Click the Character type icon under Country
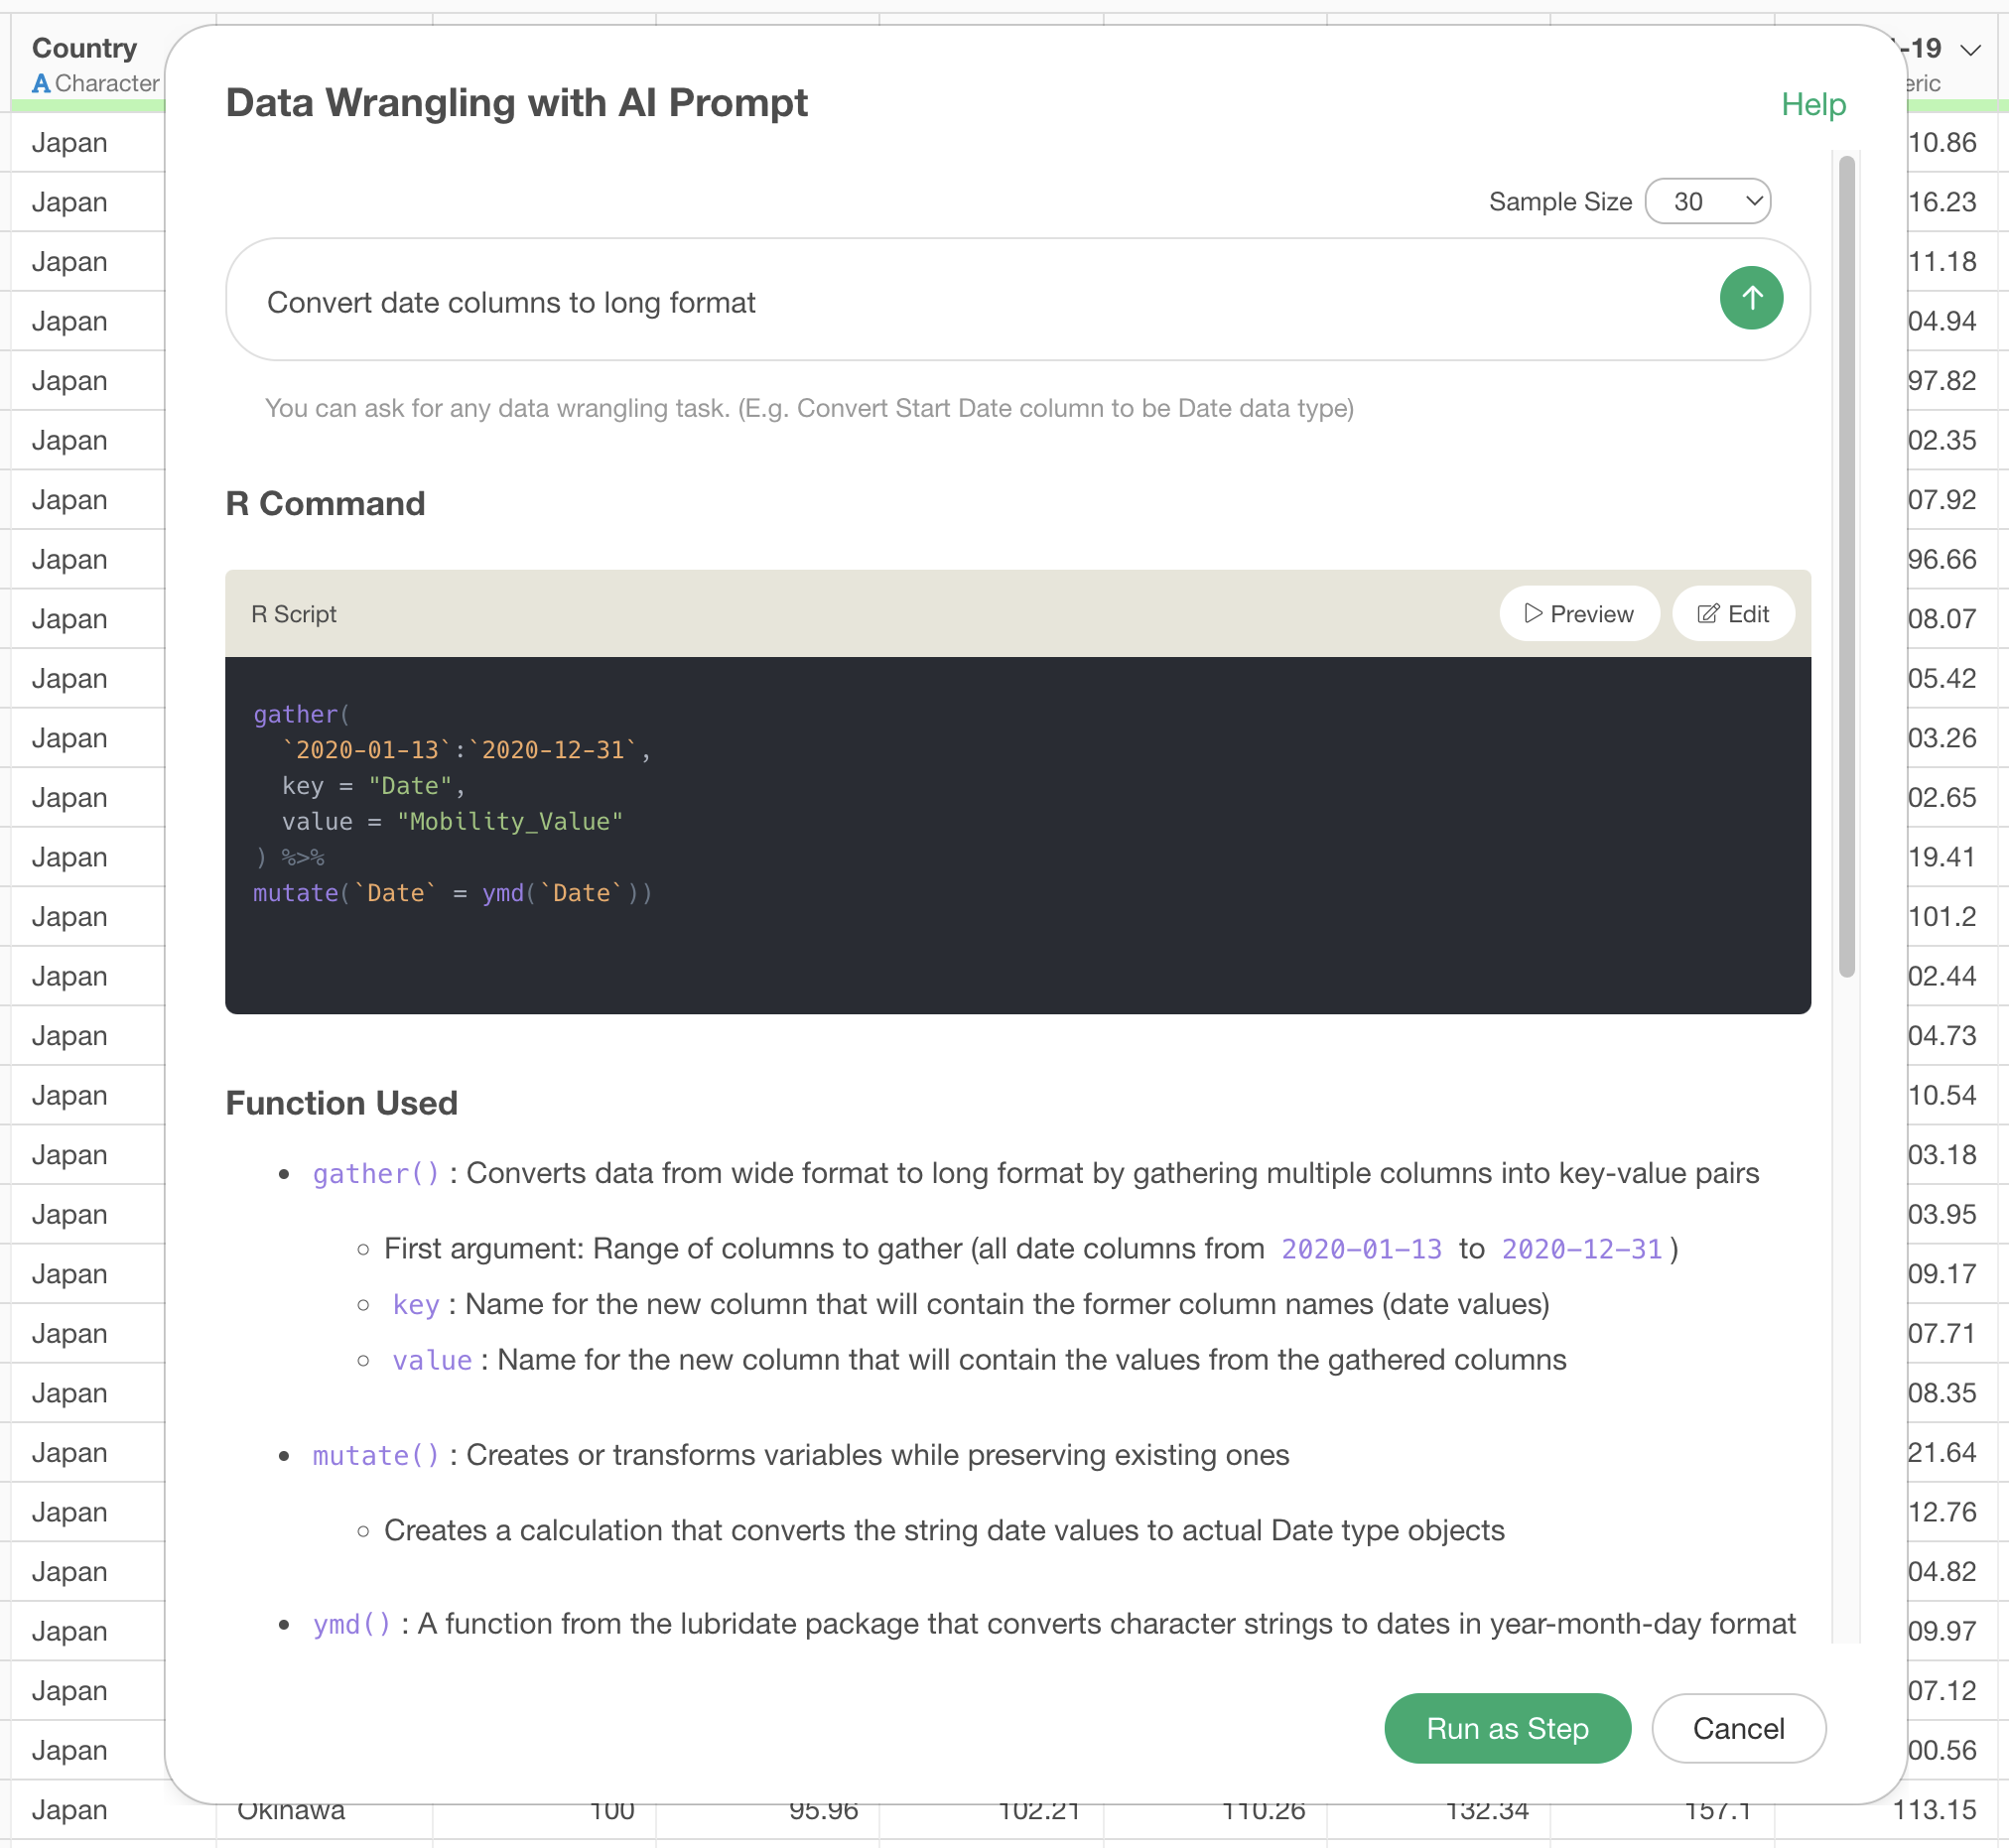The height and width of the screenshot is (1848, 2009). pos(41,83)
